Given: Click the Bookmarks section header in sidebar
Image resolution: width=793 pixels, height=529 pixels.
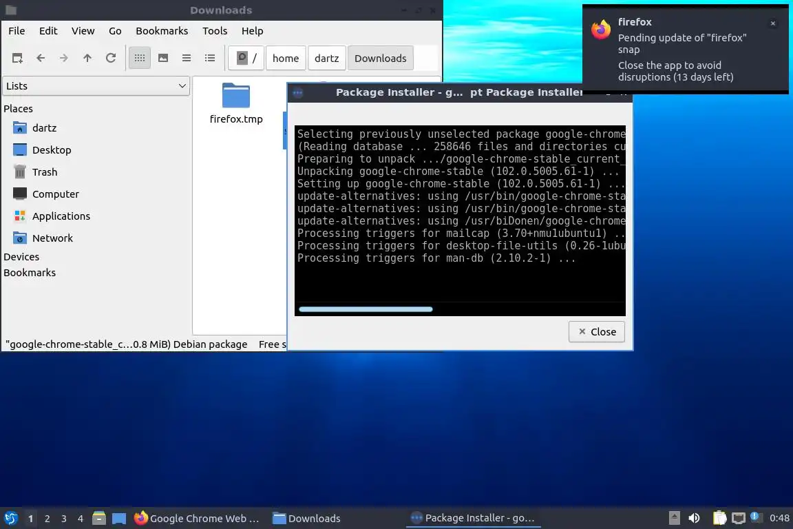Looking at the screenshot, I should point(30,273).
